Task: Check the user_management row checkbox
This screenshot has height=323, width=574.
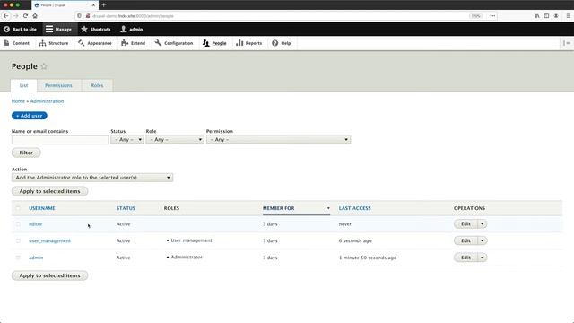Action: pos(18,241)
